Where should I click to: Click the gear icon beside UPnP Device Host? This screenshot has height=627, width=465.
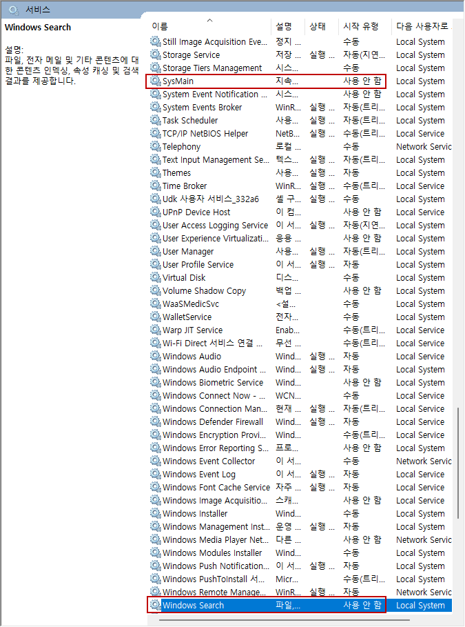click(156, 212)
